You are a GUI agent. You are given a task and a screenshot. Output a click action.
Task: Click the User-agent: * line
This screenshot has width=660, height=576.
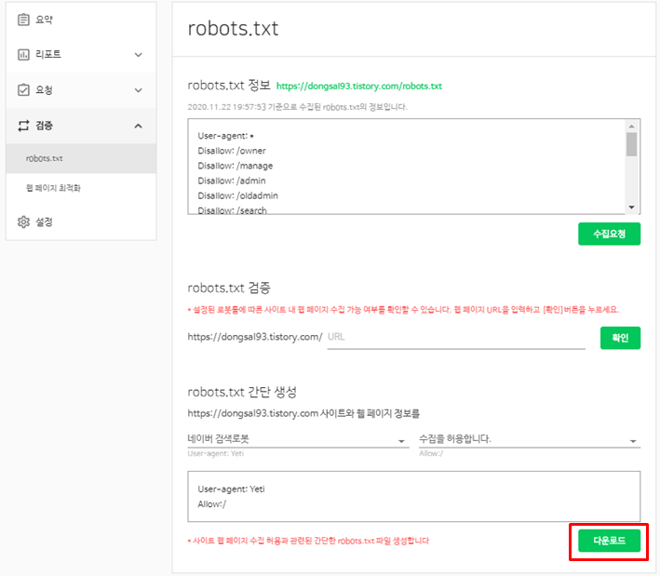[225, 136]
